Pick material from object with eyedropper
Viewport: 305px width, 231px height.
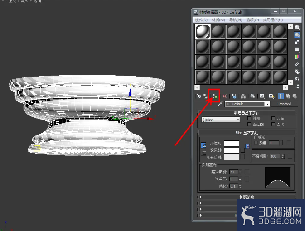pyautogui.click(x=220, y=104)
